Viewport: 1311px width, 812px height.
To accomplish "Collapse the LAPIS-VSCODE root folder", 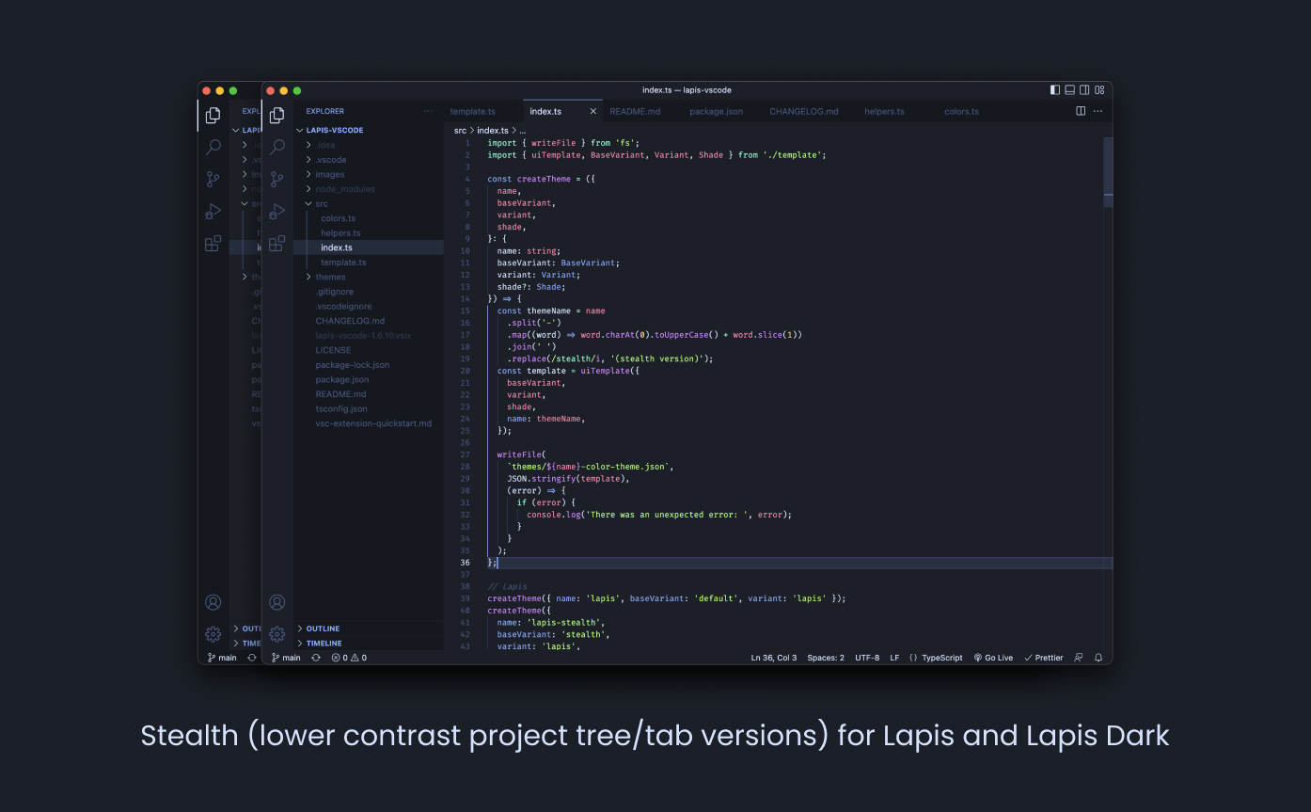I will [369, 130].
